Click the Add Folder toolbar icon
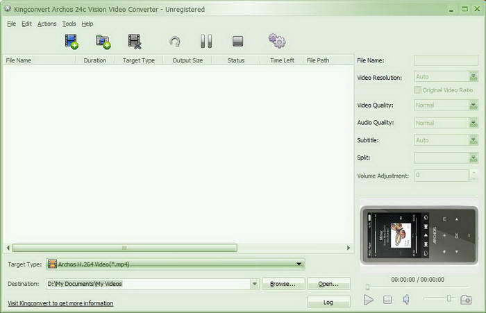486x313 pixels. (x=103, y=42)
